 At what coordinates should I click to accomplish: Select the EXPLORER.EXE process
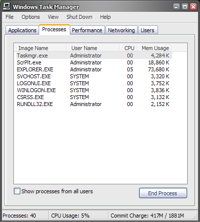tap(94, 69)
